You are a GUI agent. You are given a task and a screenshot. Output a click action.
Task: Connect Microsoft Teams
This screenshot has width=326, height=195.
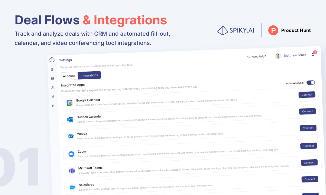309,162
